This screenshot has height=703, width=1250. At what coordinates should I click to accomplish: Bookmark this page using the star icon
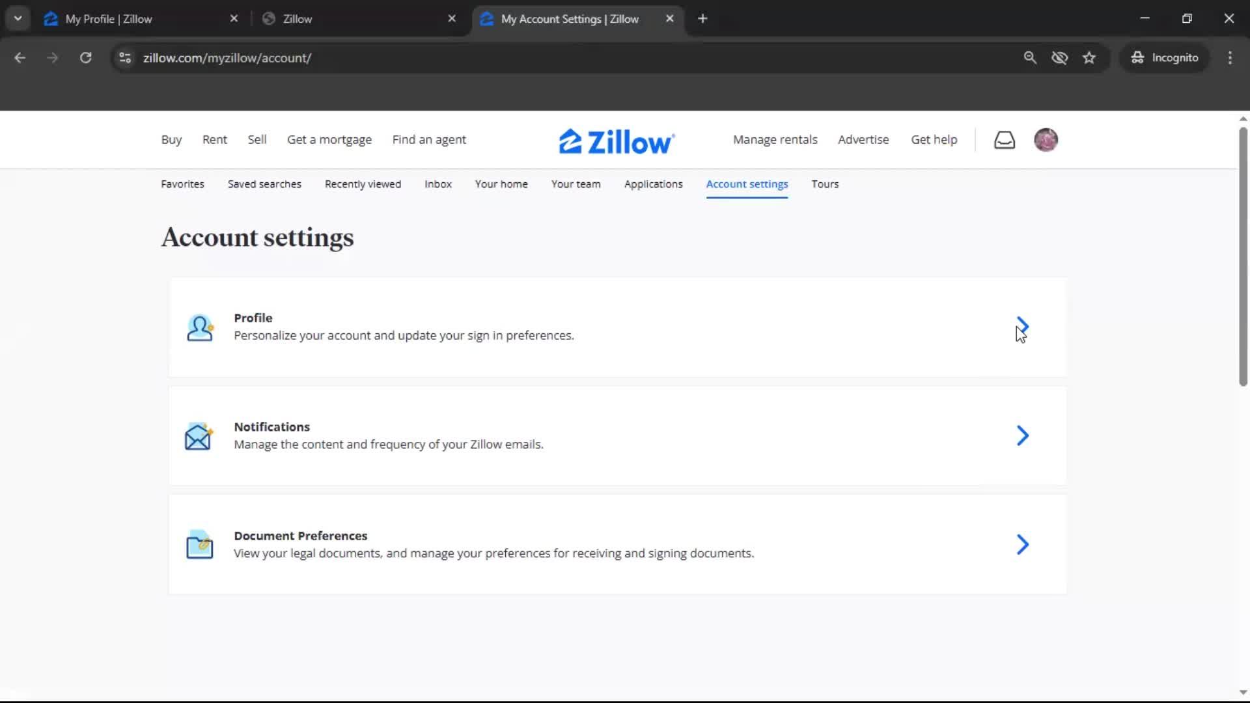click(1089, 57)
